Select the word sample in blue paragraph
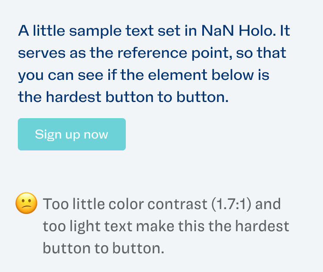This screenshot has height=272, width=323. (95, 31)
